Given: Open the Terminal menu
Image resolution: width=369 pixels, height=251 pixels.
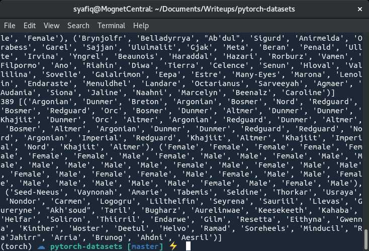Looking at the screenshot, I should (111, 26).
